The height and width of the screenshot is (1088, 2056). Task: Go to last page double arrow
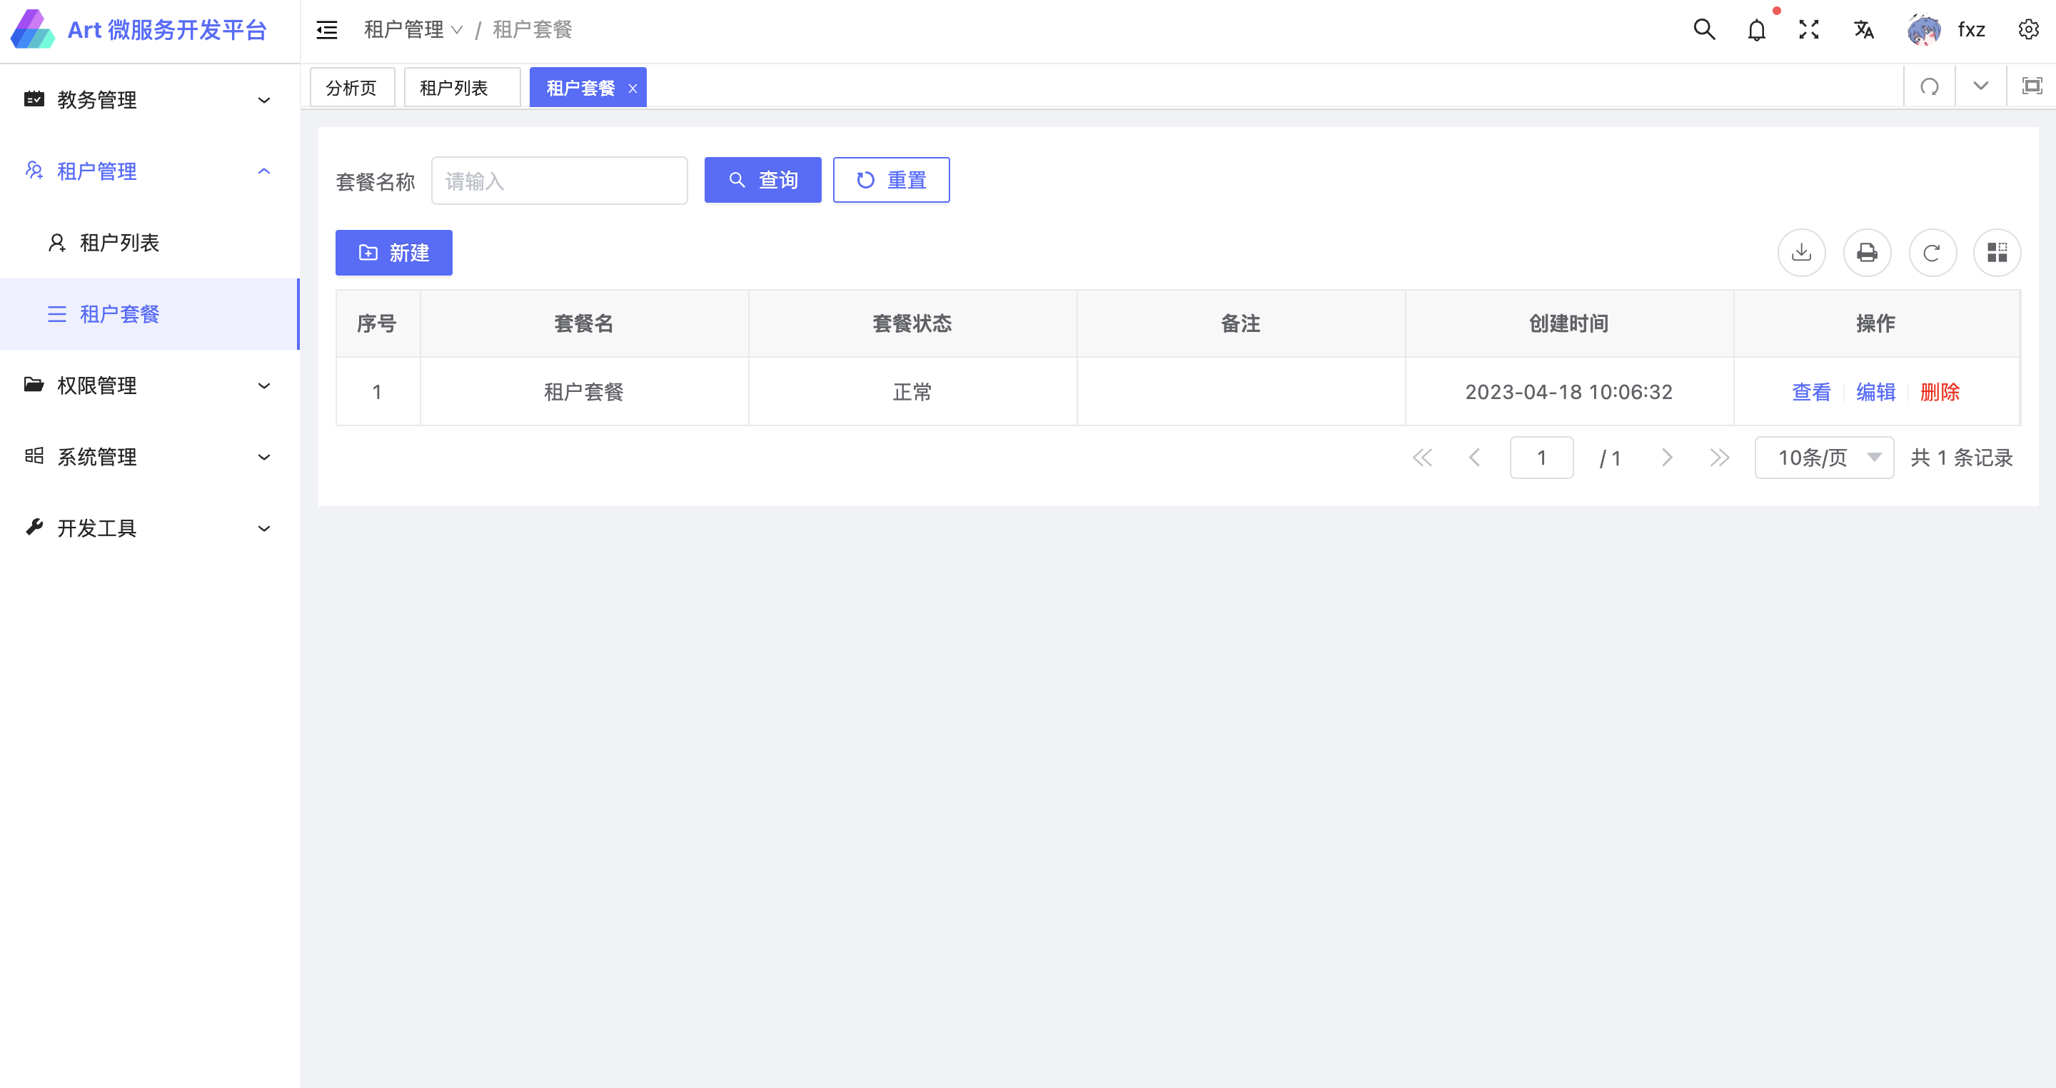(x=1719, y=458)
